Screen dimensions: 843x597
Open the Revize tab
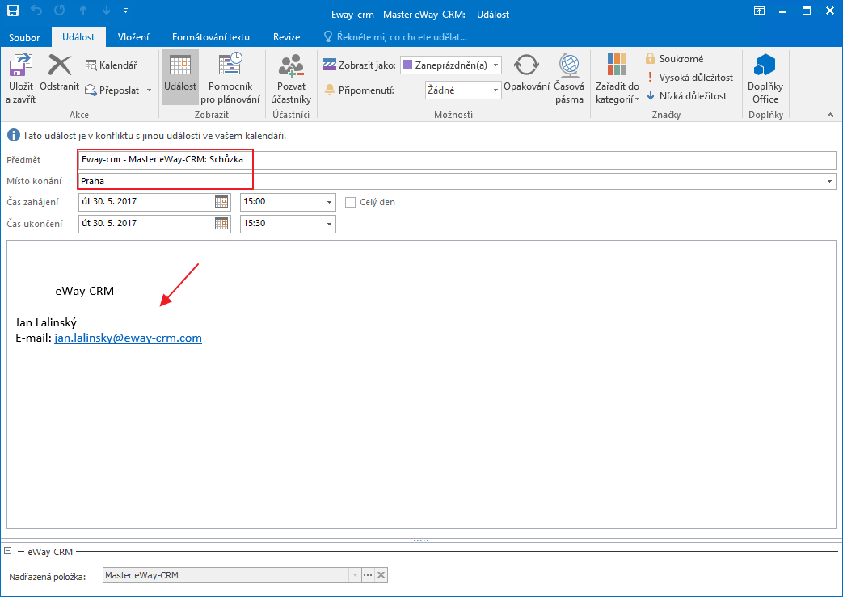[287, 37]
